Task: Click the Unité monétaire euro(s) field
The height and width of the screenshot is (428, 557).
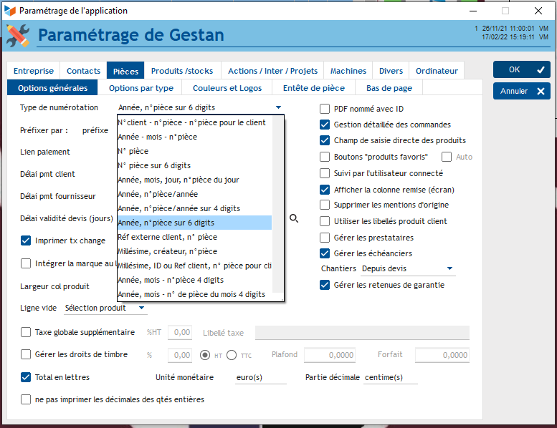Action: click(x=260, y=377)
